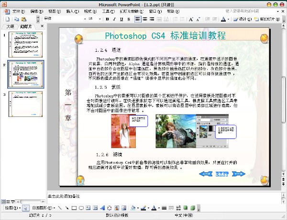Start slide show from view icons
The width and height of the screenshot is (287, 220).
point(12,202)
